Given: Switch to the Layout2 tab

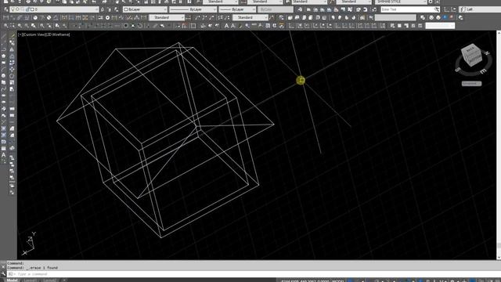Looking at the screenshot, I should coord(49,280).
